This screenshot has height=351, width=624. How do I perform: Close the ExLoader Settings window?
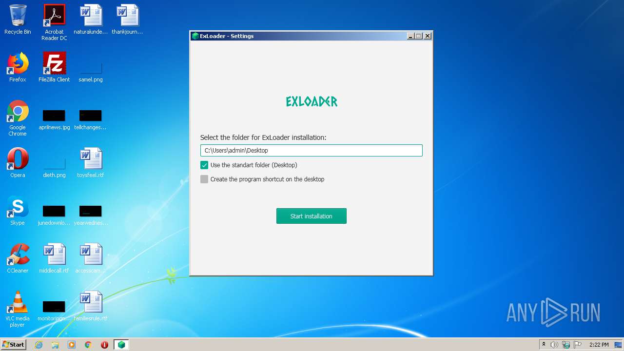point(428,36)
